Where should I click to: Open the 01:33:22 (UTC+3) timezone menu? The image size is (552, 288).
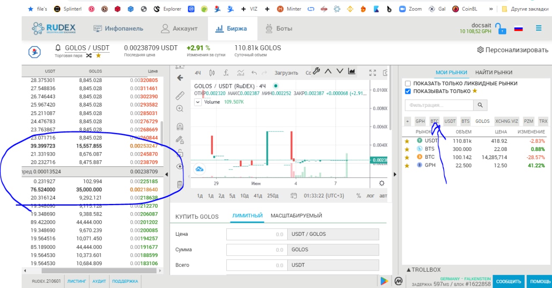324,196
